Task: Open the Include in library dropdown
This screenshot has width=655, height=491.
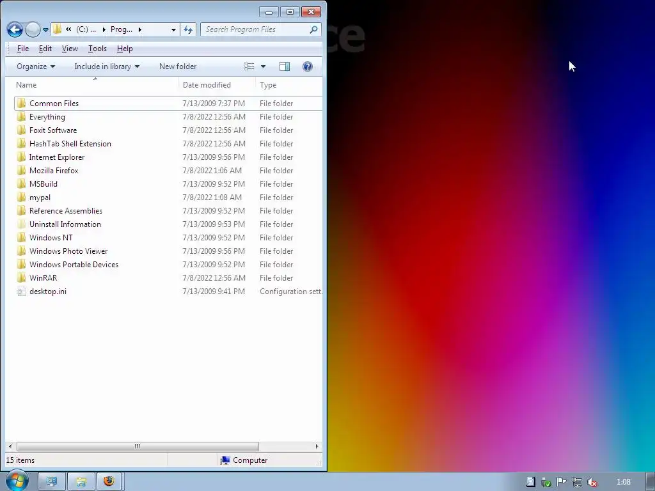Action: point(107,66)
